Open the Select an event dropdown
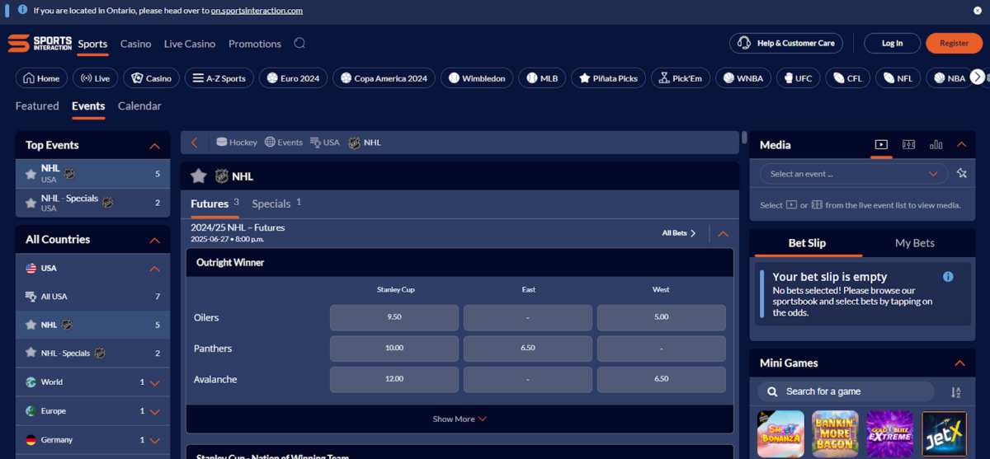The width and height of the screenshot is (990, 459). pyautogui.click(x=853, y=174)
